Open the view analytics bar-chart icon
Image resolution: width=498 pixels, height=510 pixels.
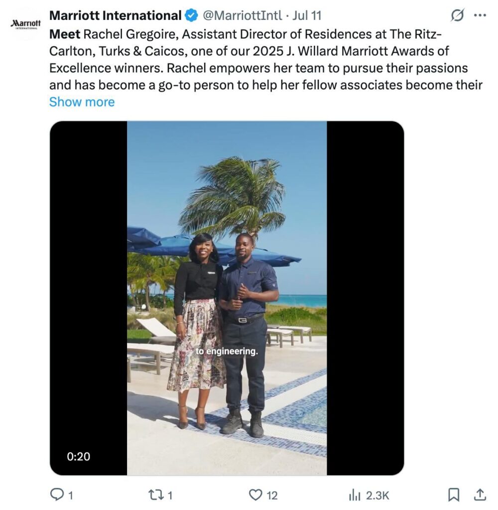coord(355,495)
